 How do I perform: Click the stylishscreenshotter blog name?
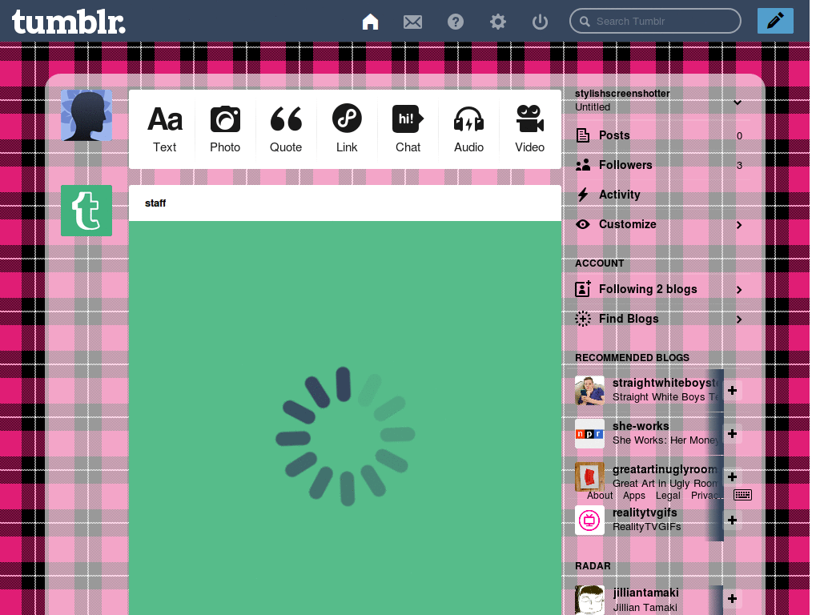(x=622, y=93)
